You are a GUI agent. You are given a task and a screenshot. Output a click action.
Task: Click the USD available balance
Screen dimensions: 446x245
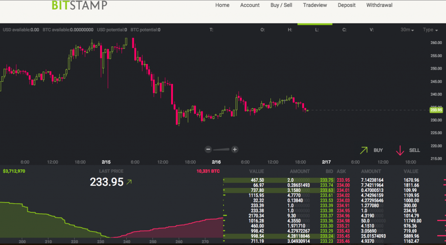[21, 30]
